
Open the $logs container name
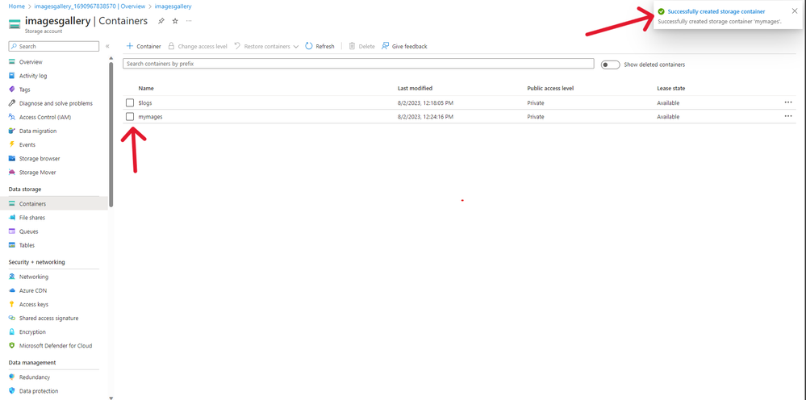(145, 102)
